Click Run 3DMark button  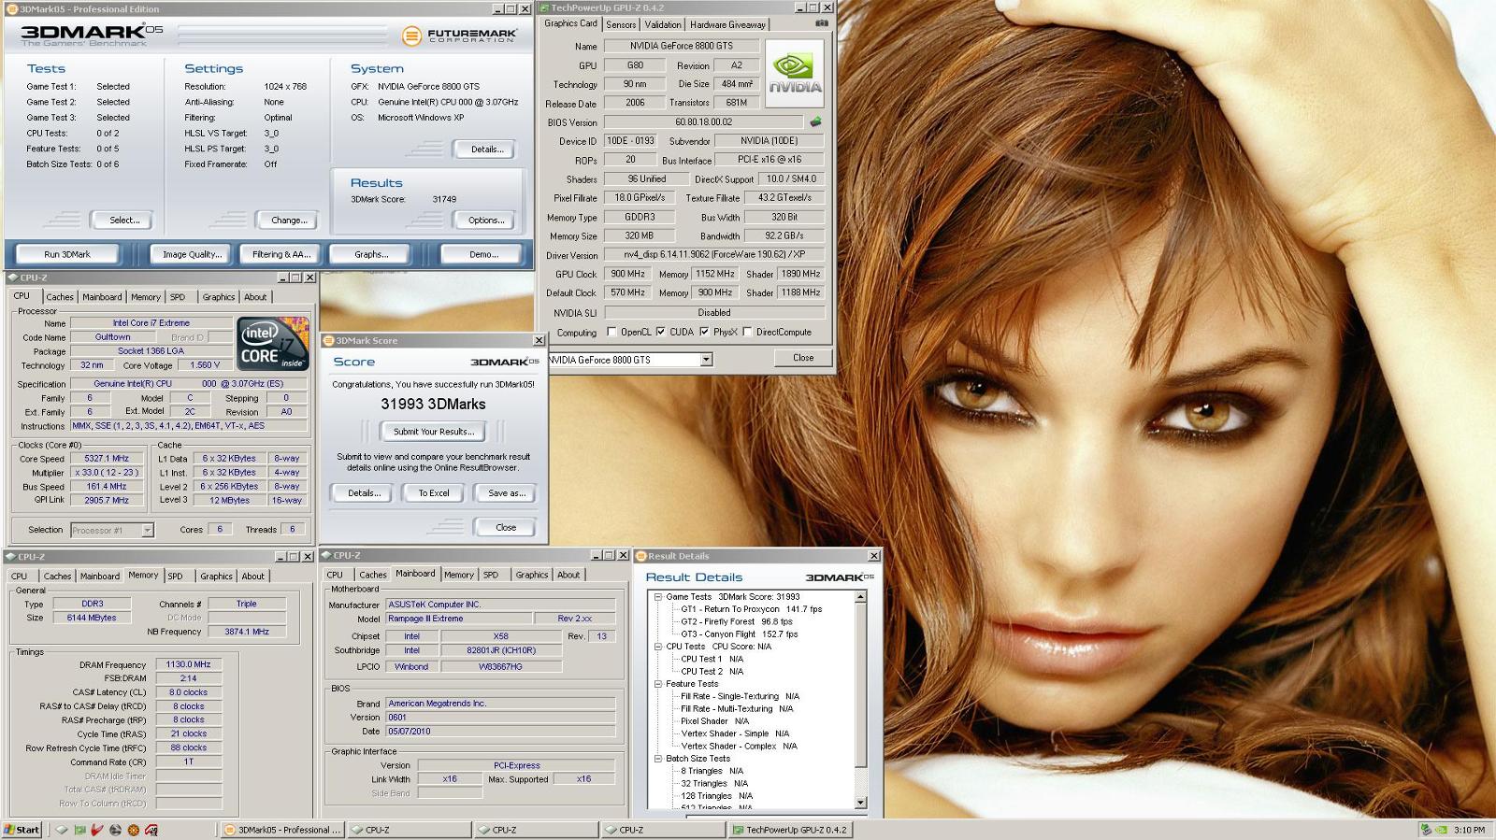coord(67,254)
